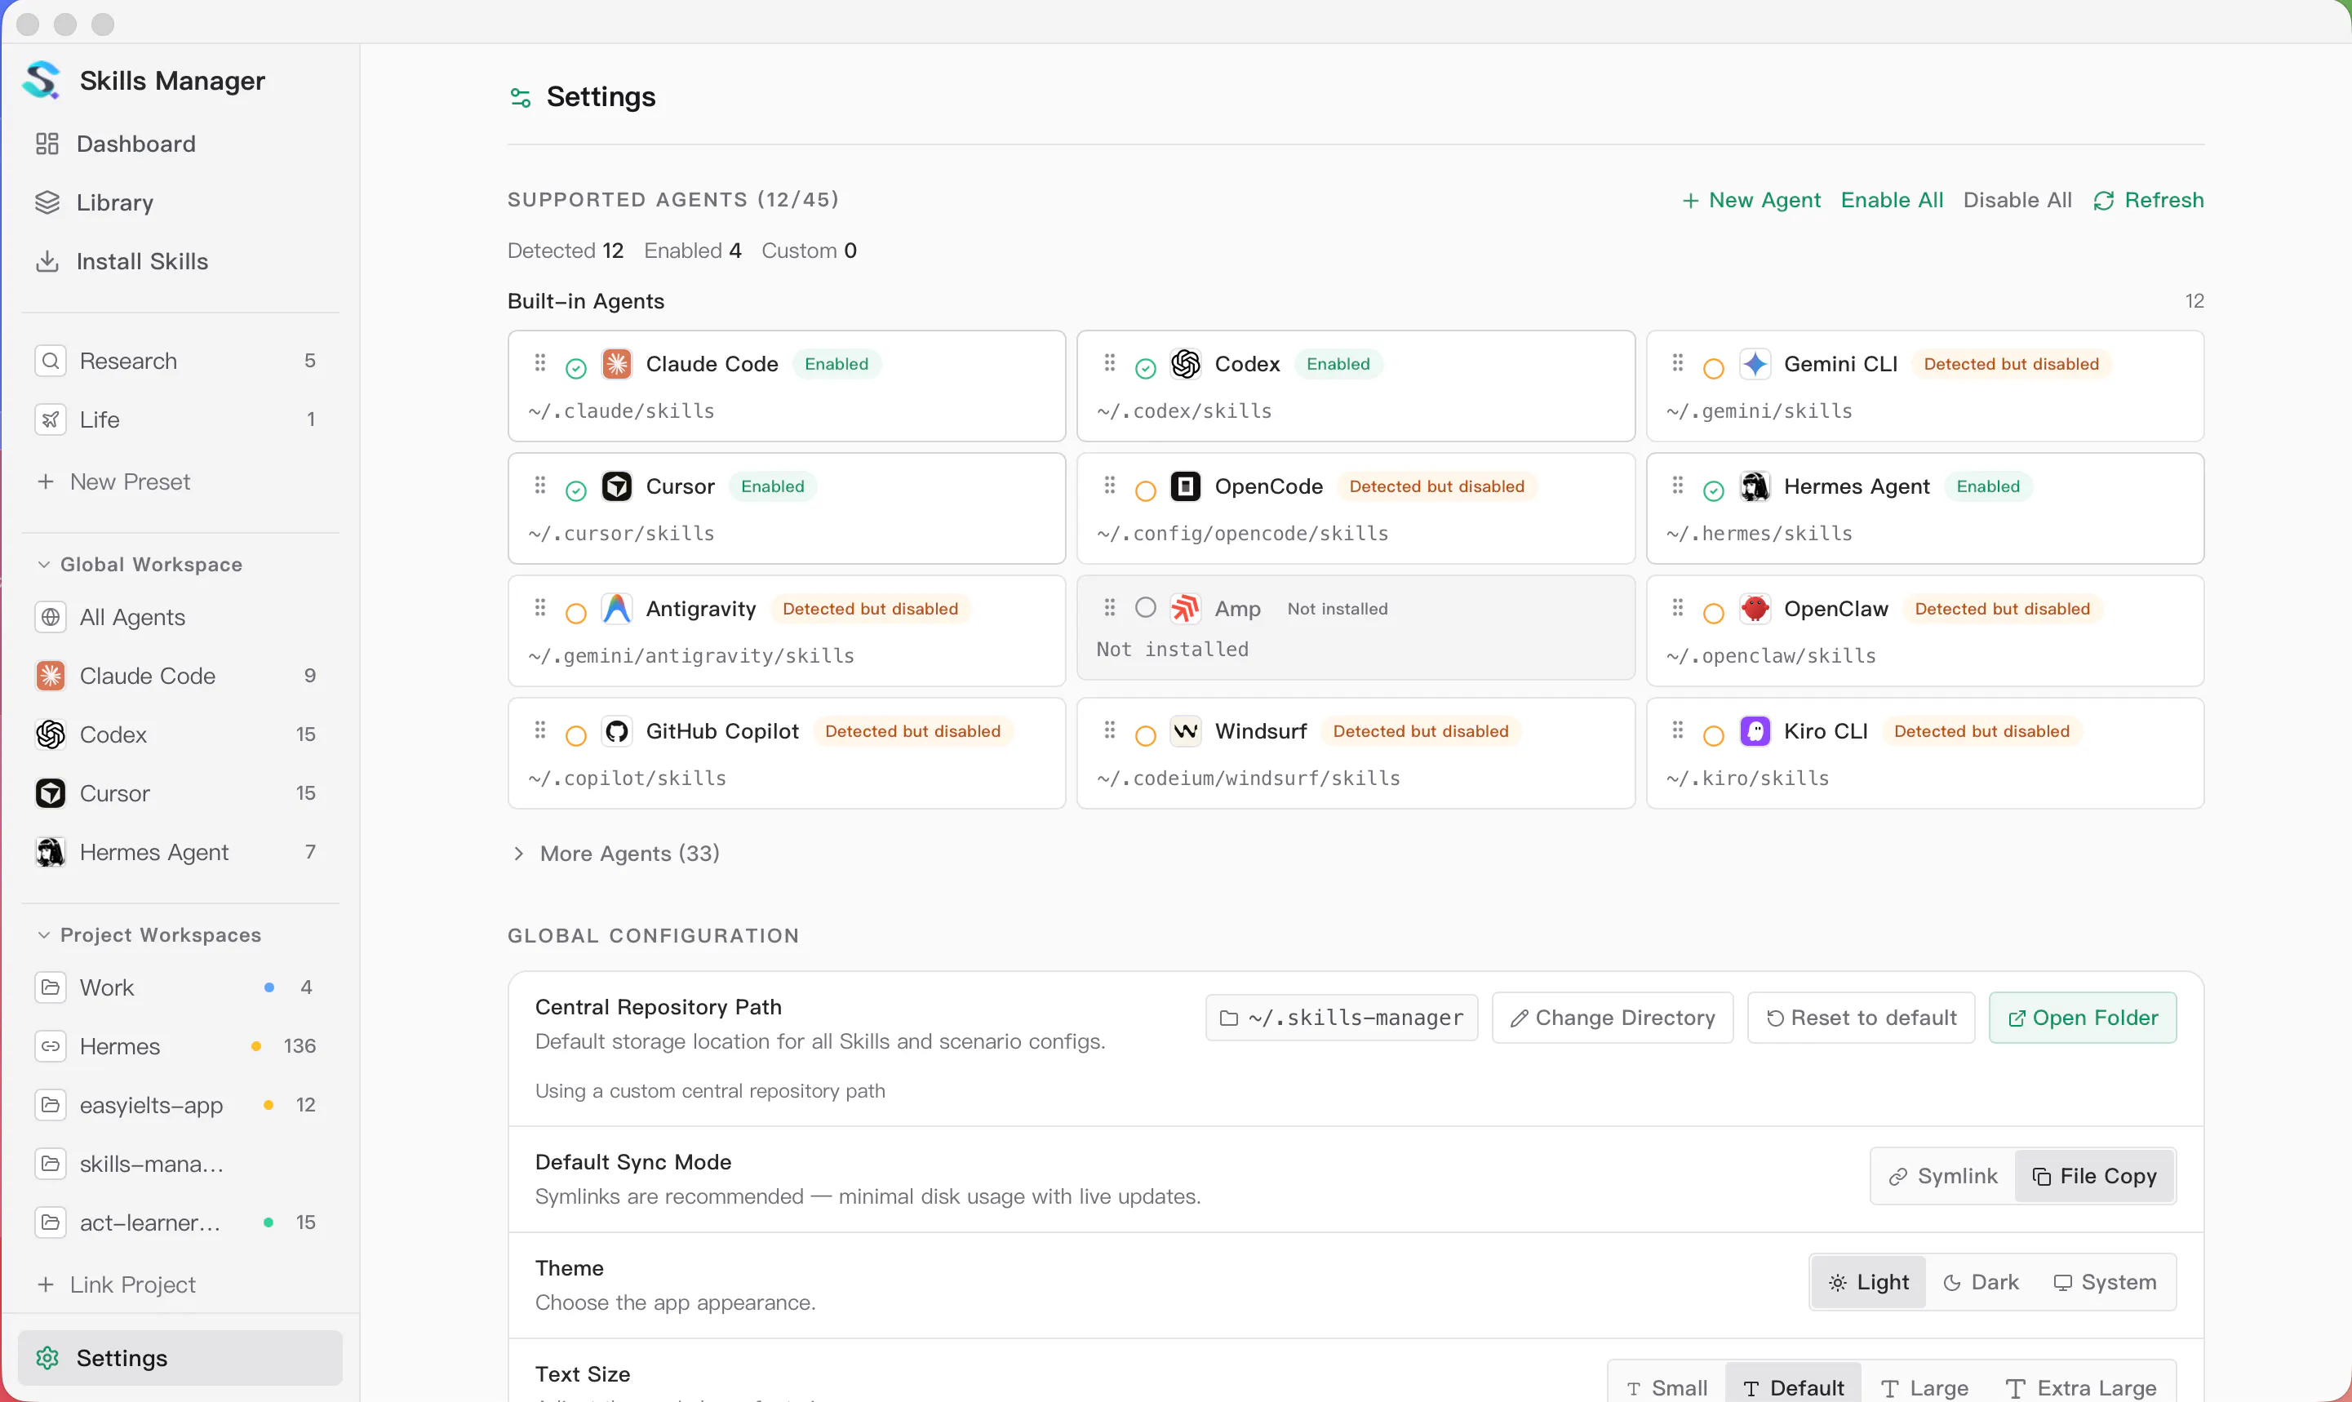The image size is (2352, 1402).
Task: Expand the More Agents (33) section
Action: [615, 853]
